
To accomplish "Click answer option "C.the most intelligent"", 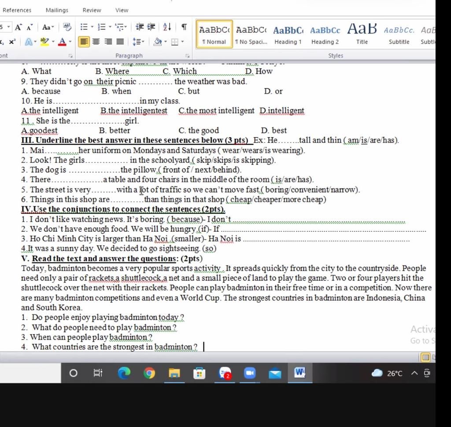I will [x=216, y=111].
